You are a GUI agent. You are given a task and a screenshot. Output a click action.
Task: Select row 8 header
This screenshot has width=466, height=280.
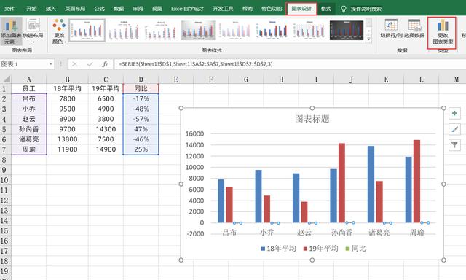(x=4, y=160)
